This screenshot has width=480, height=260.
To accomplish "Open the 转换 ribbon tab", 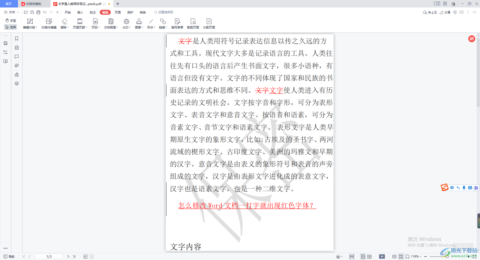I will click(143, 12).
